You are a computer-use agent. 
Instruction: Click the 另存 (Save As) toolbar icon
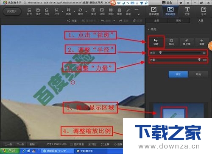pyautogui.click(x=47, y=12)
